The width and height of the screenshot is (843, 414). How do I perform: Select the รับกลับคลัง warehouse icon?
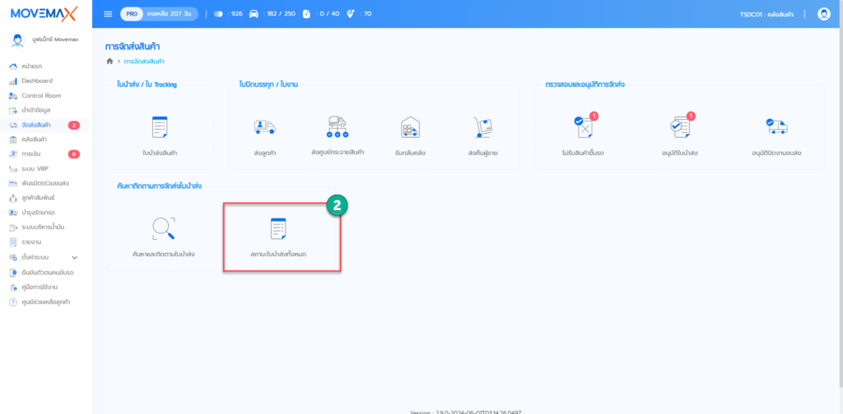(x=410, y=127)
